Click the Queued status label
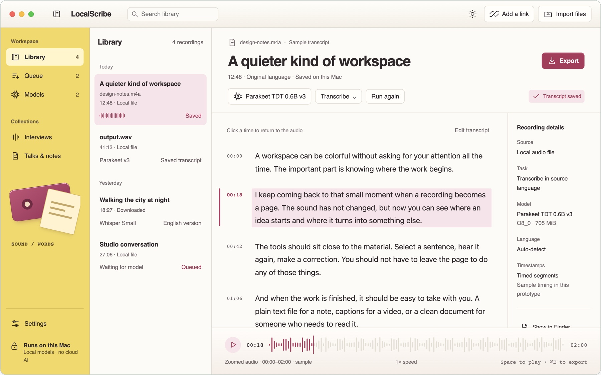This screenshot has width=601, height=375. pyautogui.click(x=191, y=267)
